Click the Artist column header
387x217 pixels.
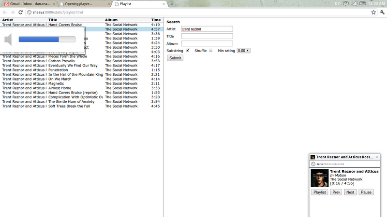click(x=7, y=20)
